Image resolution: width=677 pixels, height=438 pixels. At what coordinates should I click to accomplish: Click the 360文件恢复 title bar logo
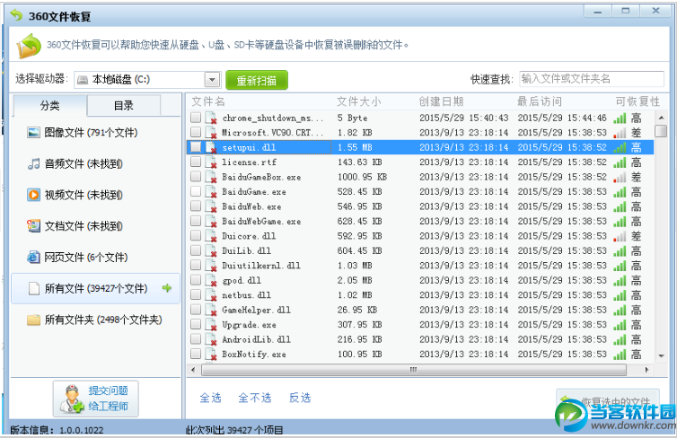coord(16,15)
